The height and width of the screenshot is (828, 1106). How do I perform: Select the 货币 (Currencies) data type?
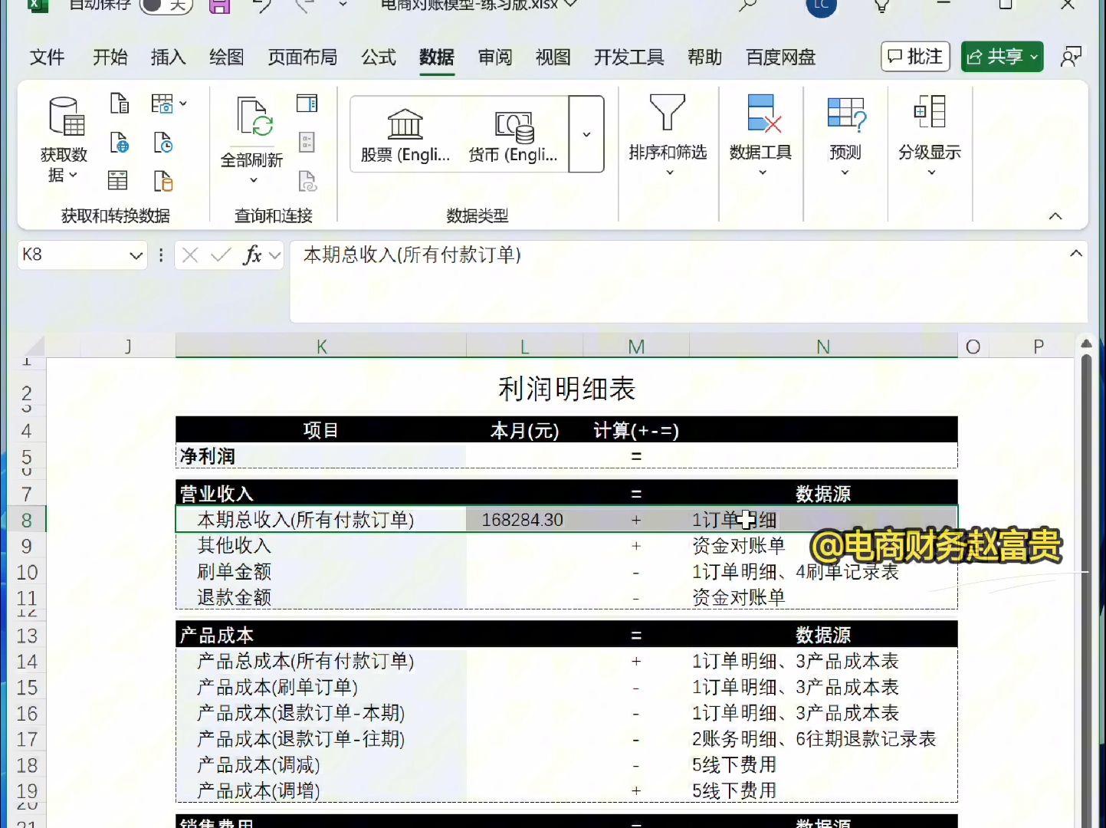coord(513,135)
